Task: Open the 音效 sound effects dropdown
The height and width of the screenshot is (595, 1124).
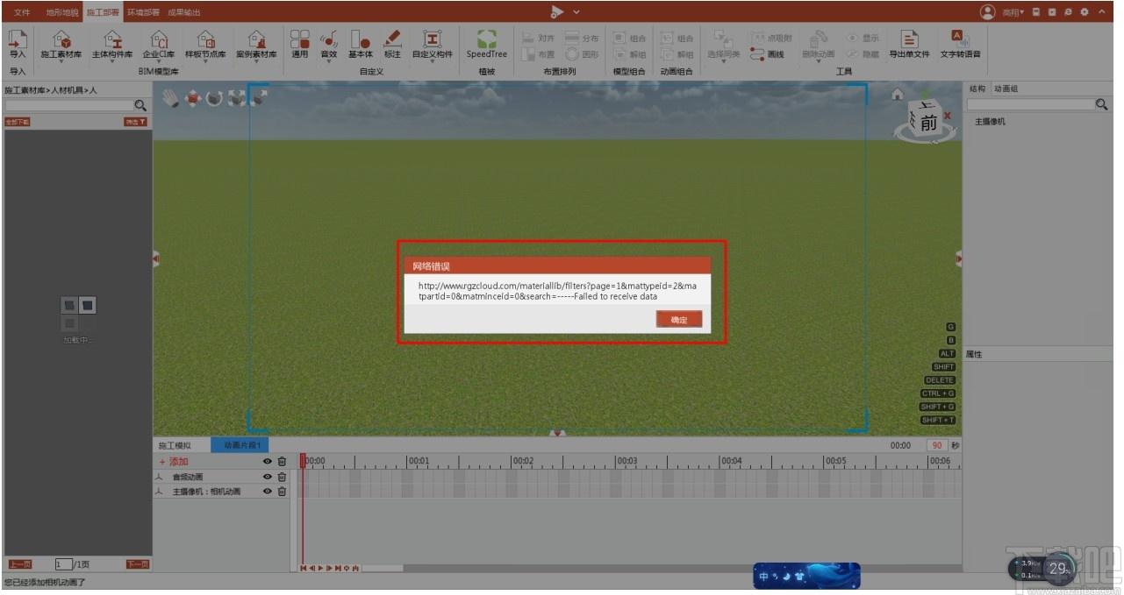Action: point(329,62)
